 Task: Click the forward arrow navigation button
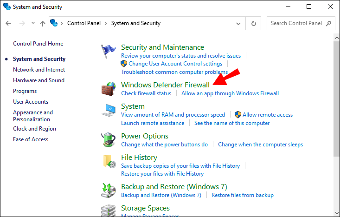[22, 23]
